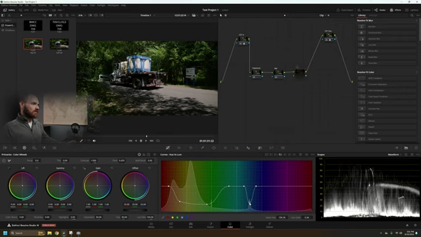Open the Clips dropdown
Viewport: 421px width, 237px height.
pyautogui.click(x=59, y=10)
